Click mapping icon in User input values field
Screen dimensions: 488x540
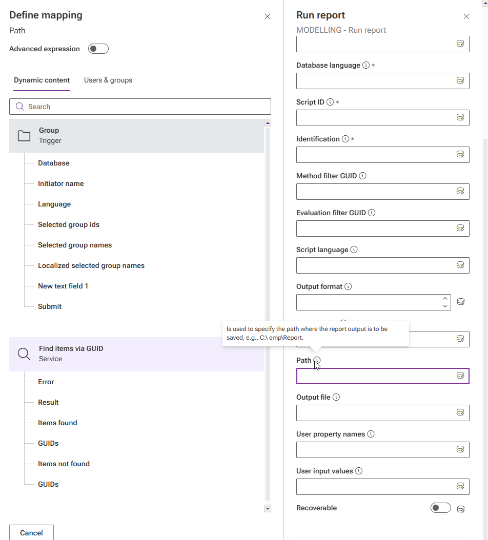(x=460, y=487)
